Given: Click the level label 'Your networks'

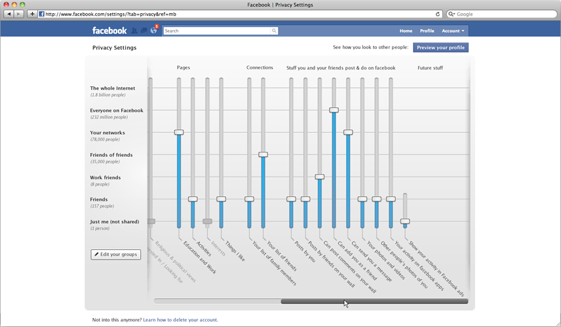Looking at the screenshot, I should 107,133.
